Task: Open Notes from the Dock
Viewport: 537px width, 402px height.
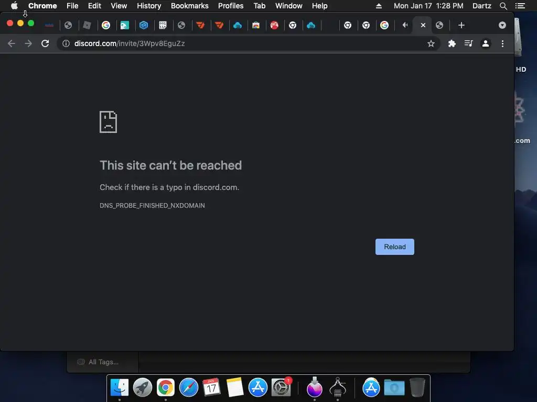Action: (x=234, y=387)
